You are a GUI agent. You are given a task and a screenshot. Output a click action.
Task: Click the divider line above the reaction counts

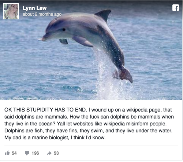point(91,146)
